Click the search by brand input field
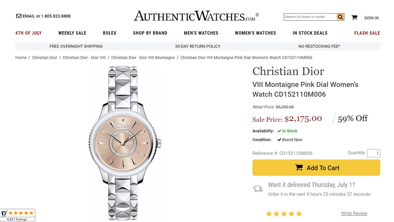This screenshot has height=222, width=394. click(310, 17)
